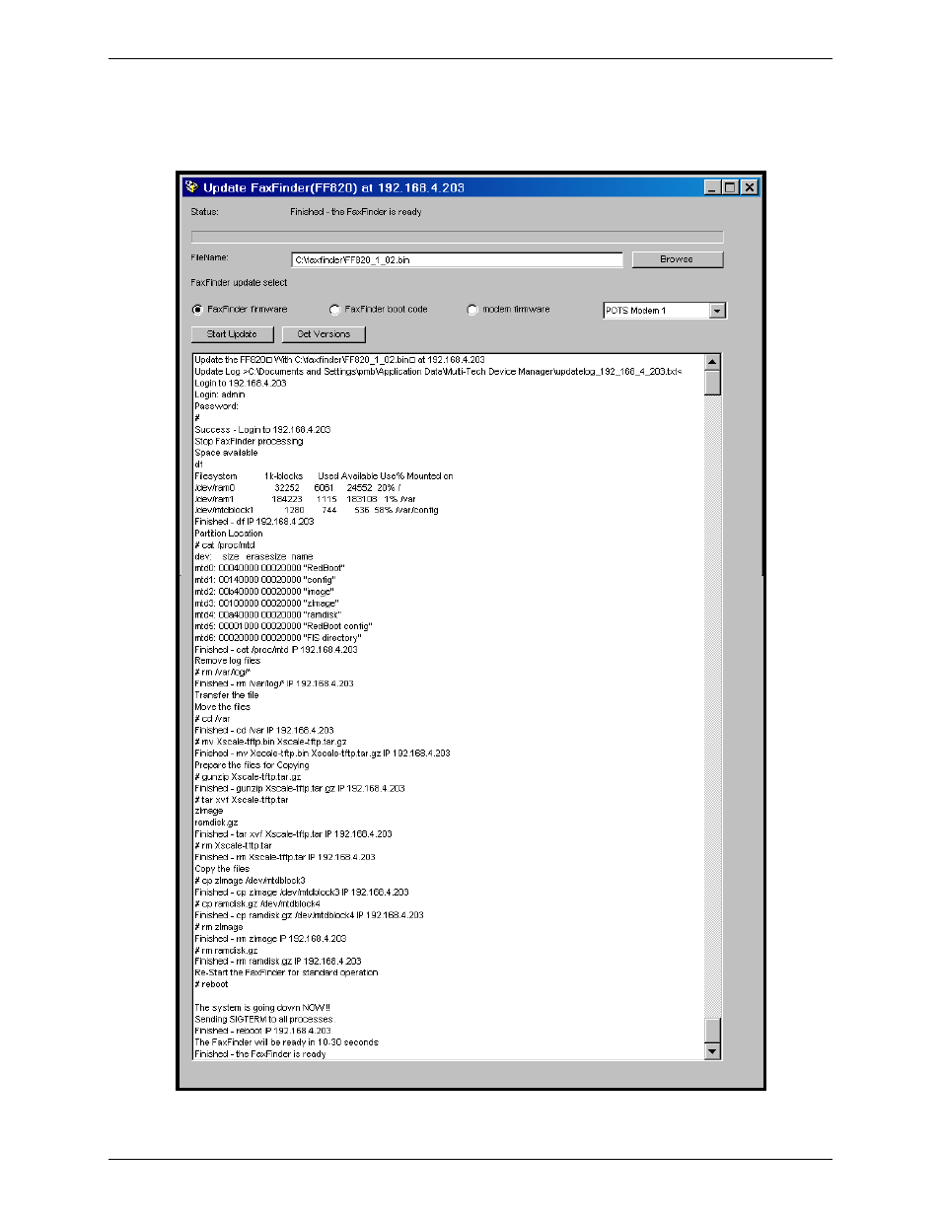The image size is (941, 1218).
Task: Click the 'Copy the files' log line
Action: 222,869
